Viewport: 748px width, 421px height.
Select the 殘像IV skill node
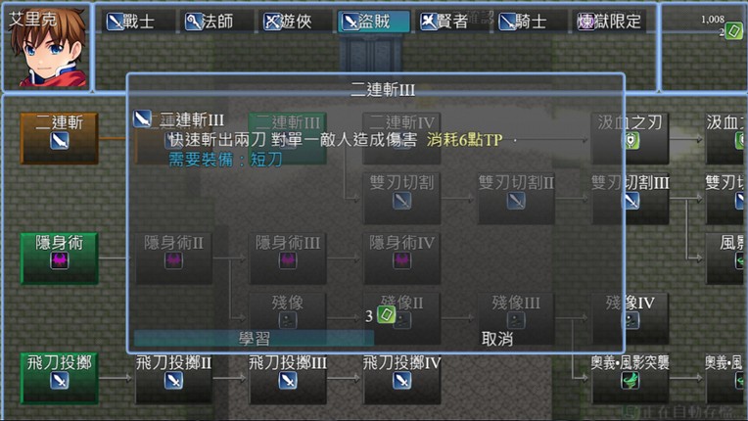631,318
